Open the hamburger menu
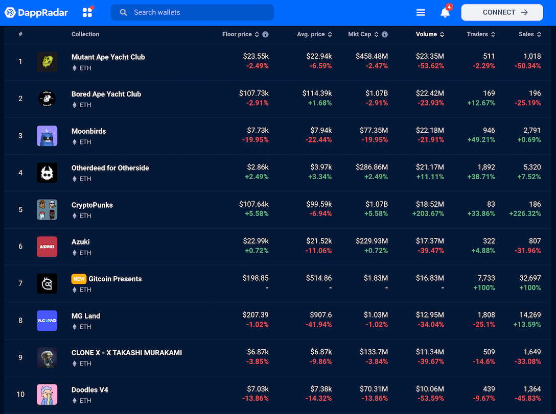 point(421,13)
